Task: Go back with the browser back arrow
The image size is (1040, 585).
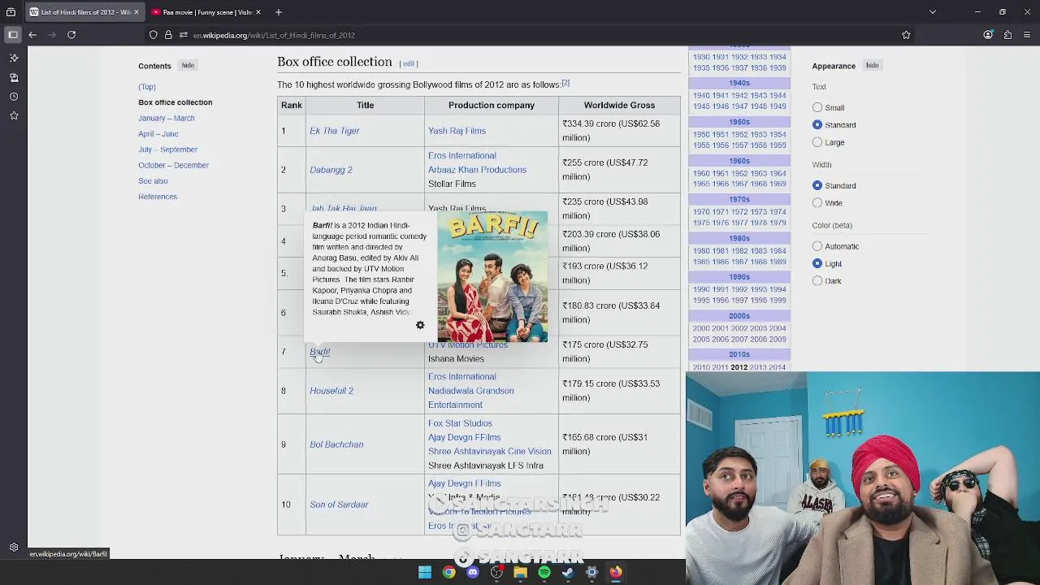Action: tap(32, 35)
